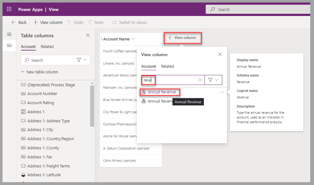Click New table column

[x=40, y=72]
